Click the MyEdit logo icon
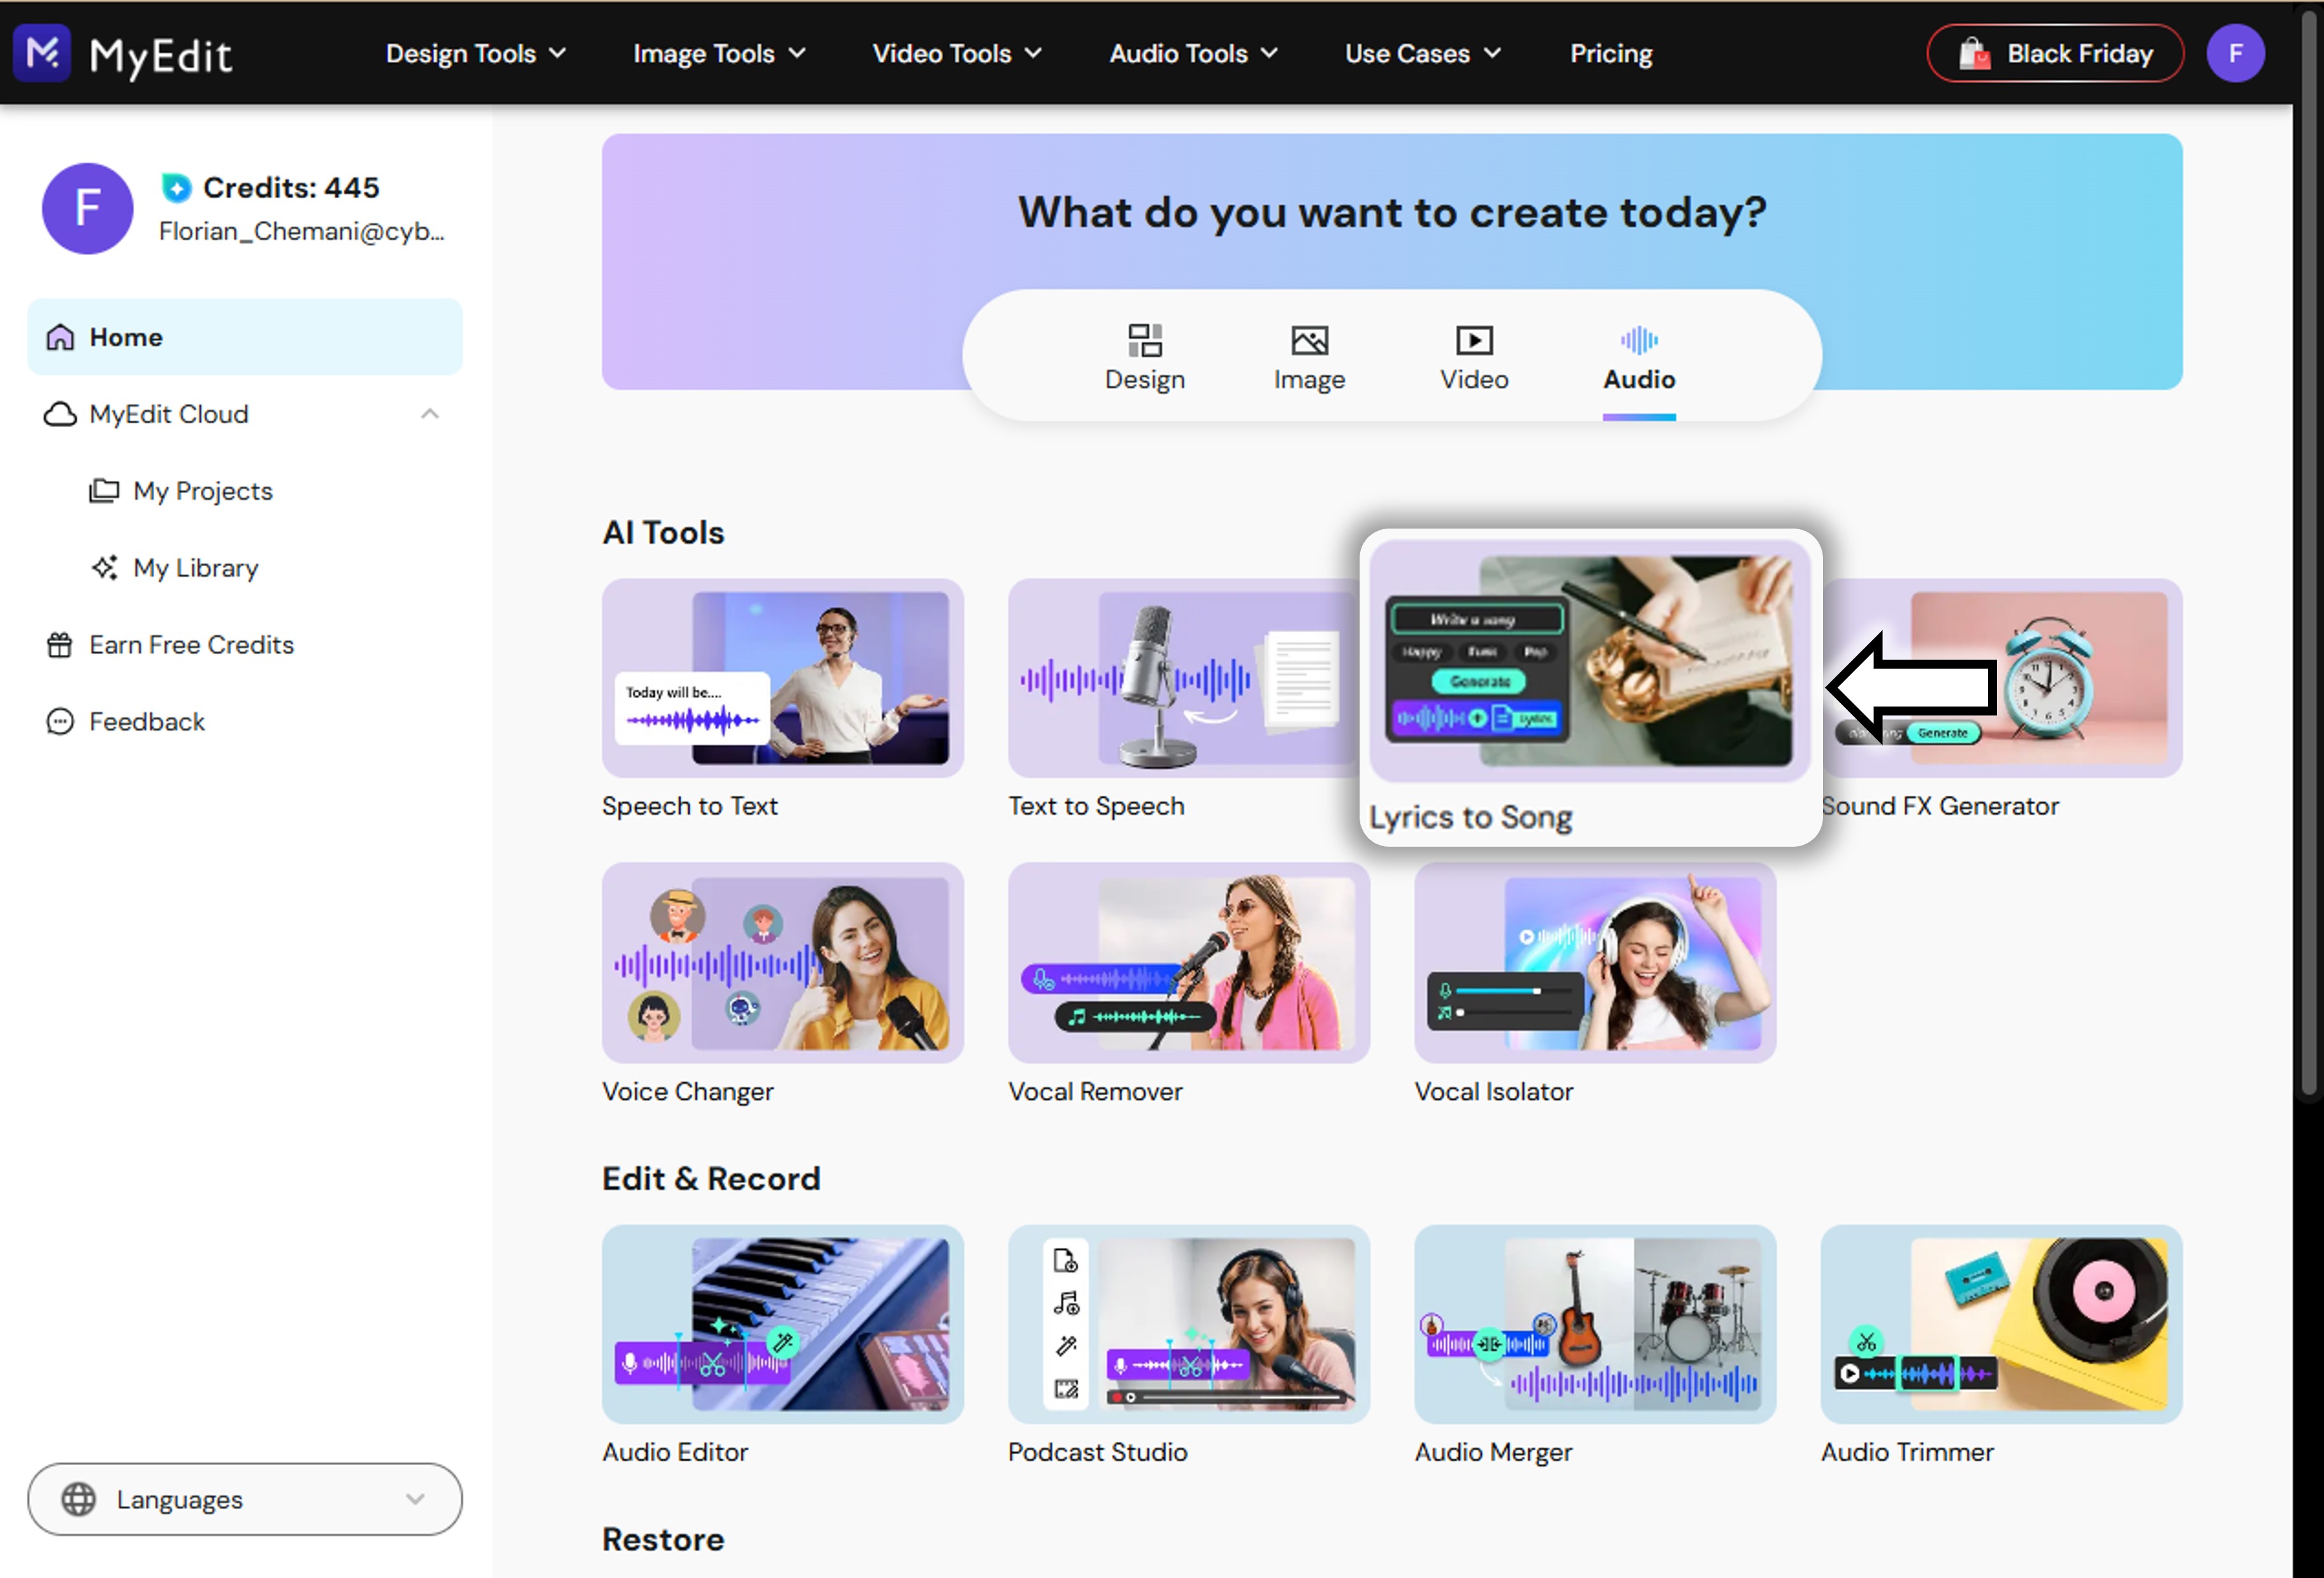2324x1578 pixels. [42, 52]
